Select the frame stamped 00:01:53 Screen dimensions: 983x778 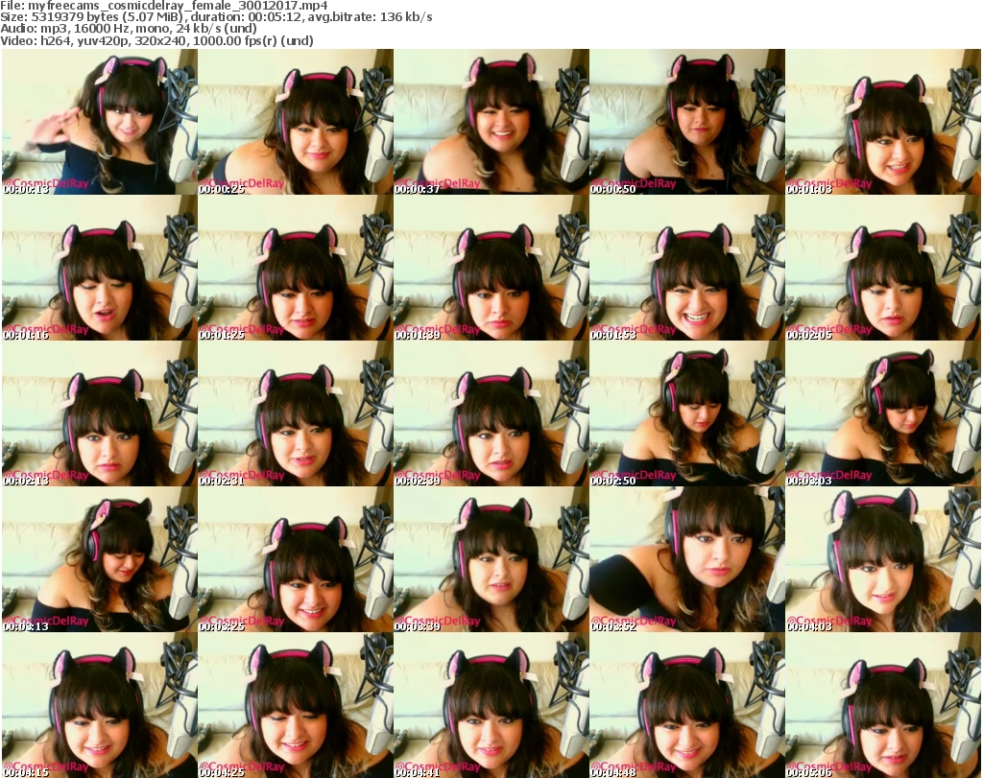[687, 268]
